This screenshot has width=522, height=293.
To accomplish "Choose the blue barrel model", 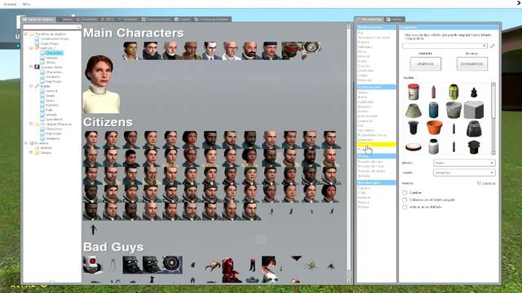I will 433,111.
